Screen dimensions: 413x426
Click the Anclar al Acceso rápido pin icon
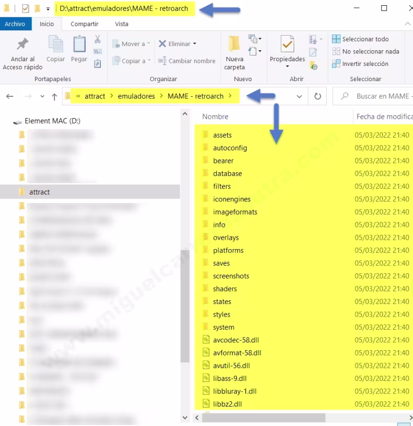(22, 44)
